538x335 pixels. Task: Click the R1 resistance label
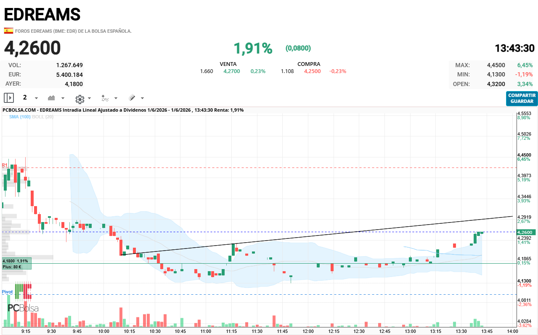[x=5, y=165]
